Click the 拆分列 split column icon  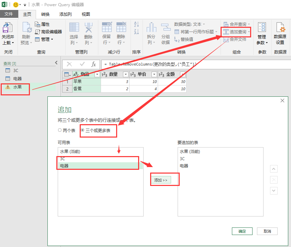[151, 27]
